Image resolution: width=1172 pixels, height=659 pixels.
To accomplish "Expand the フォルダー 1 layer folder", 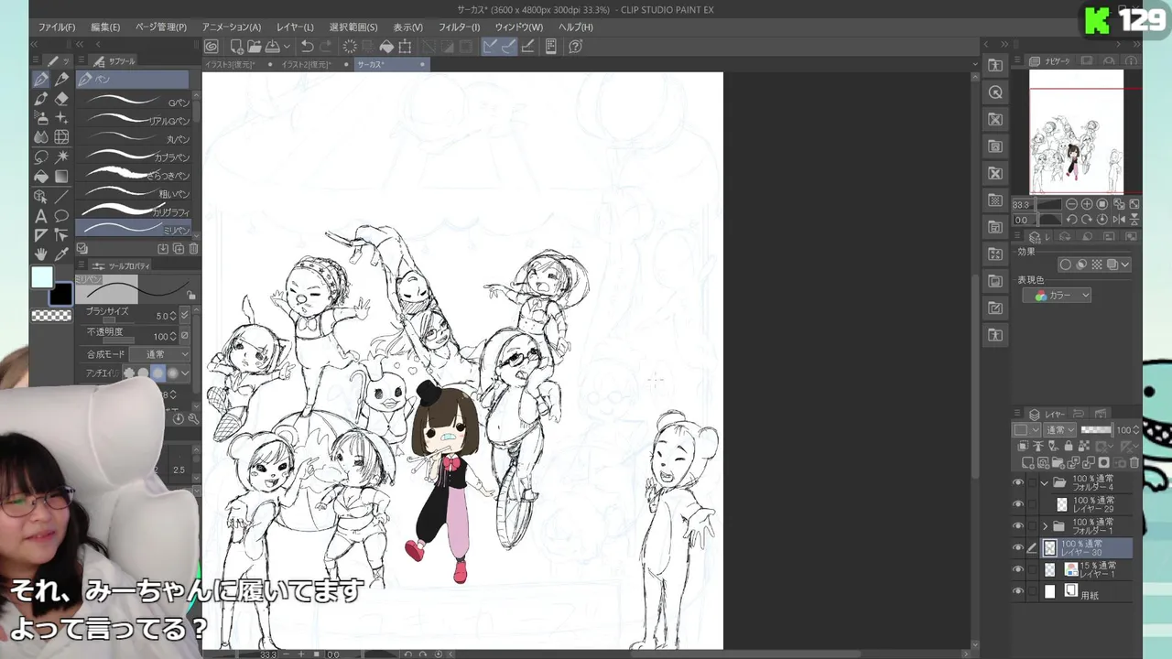I will 1045,526.
